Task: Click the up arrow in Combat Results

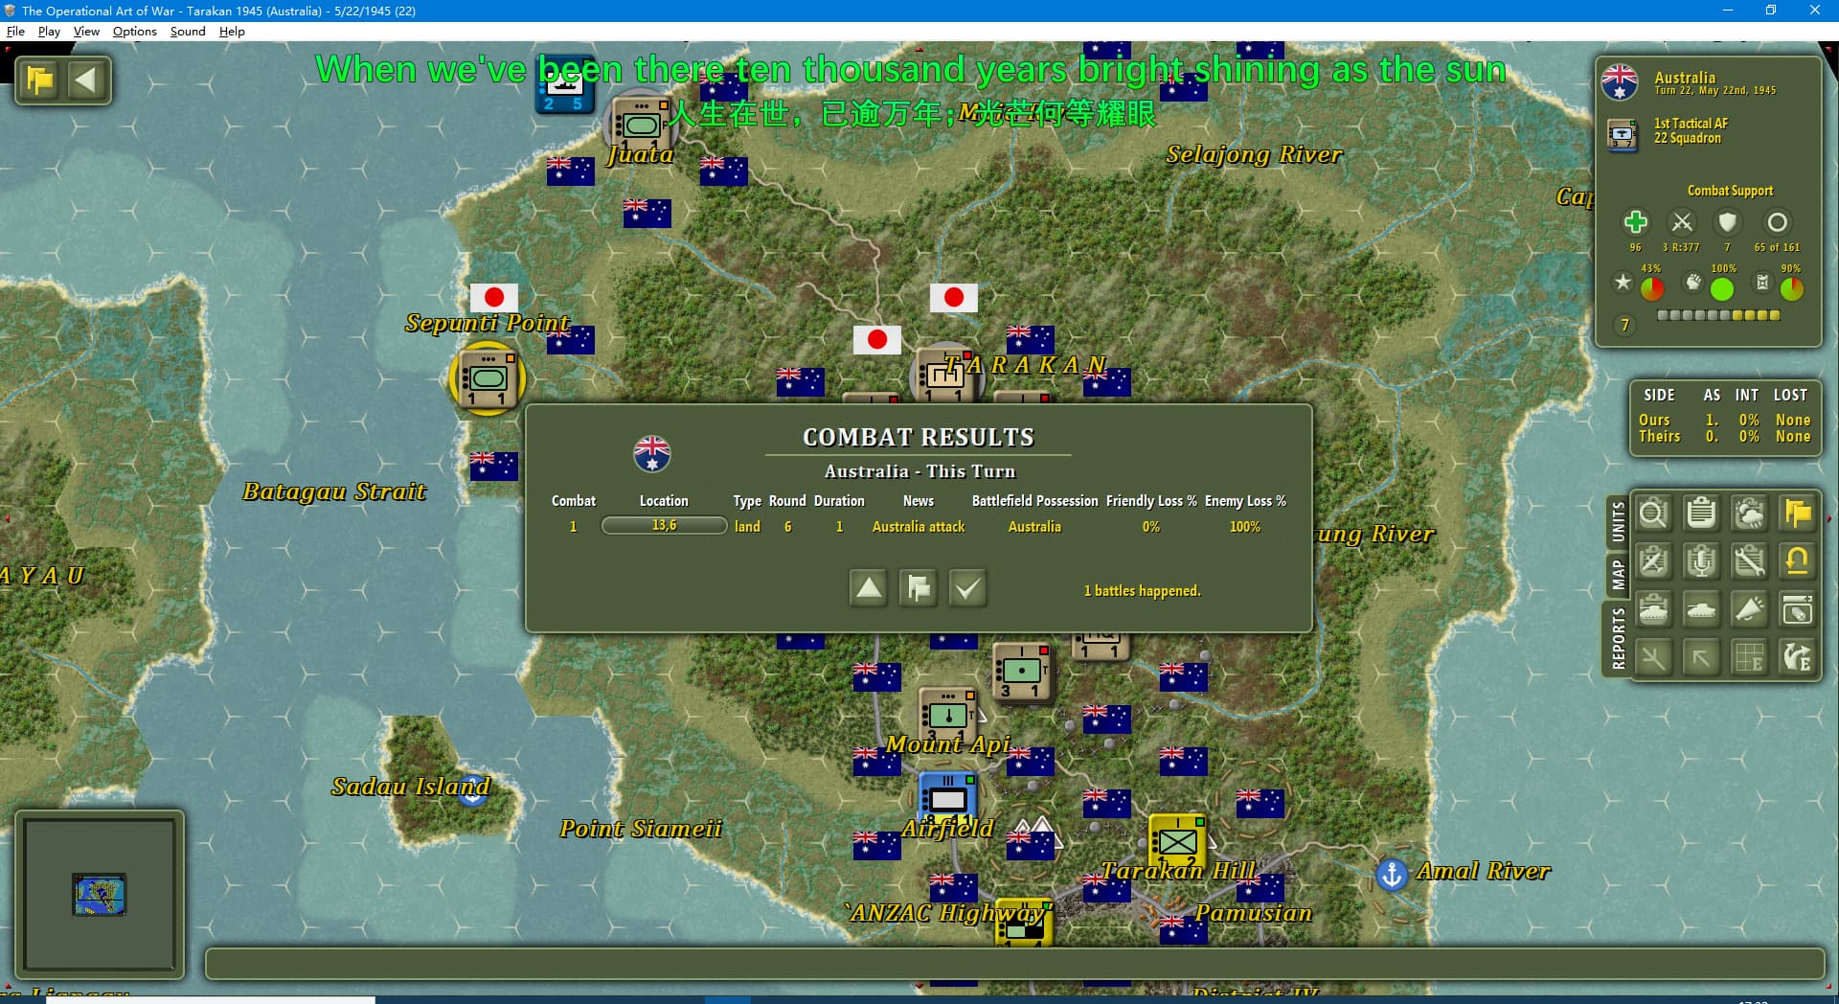Action: coord(869,587)
